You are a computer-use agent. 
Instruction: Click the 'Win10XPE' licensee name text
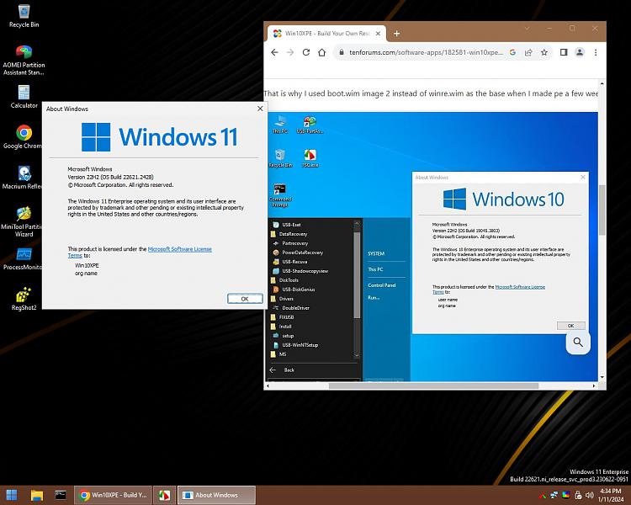(87, 265)
